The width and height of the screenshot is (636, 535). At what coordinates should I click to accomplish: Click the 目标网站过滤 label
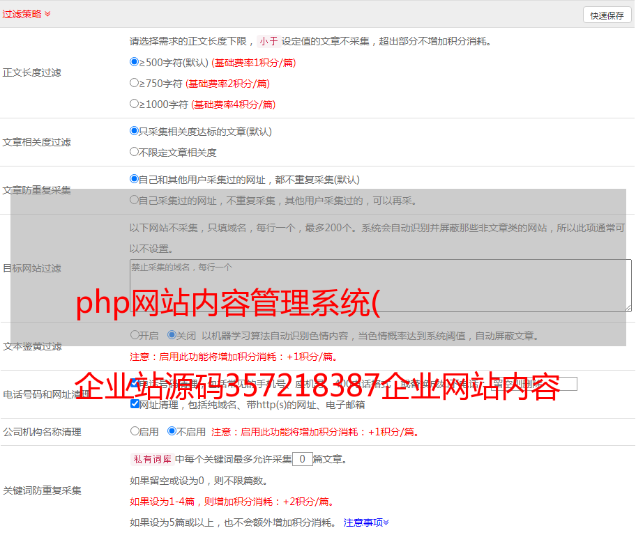[31, 268]
